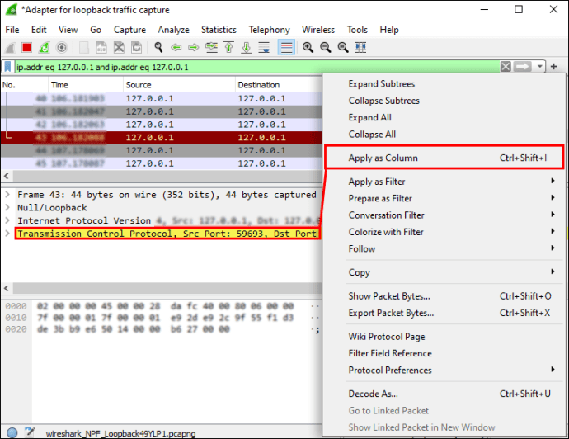This screenshot has width=569, height=439.
Task: Toggle auto scroll during live capture
Action: [264, 48]
